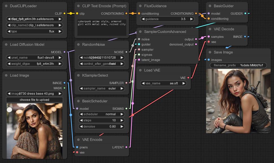The height and width of the screenshot is (163, 274).
Task: Click the GUIDER output socket on BasicGuider
Action: tap(245, 13)
